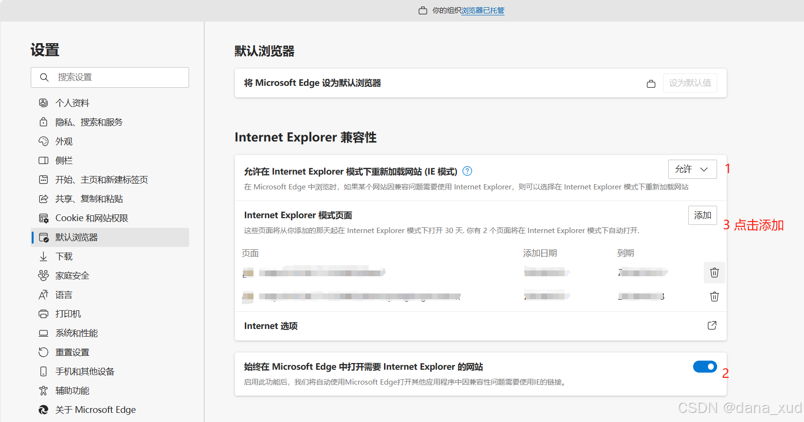Screen dimensions: 804x422
Task: Go to 外观 settings
Action: click(110, 141)
